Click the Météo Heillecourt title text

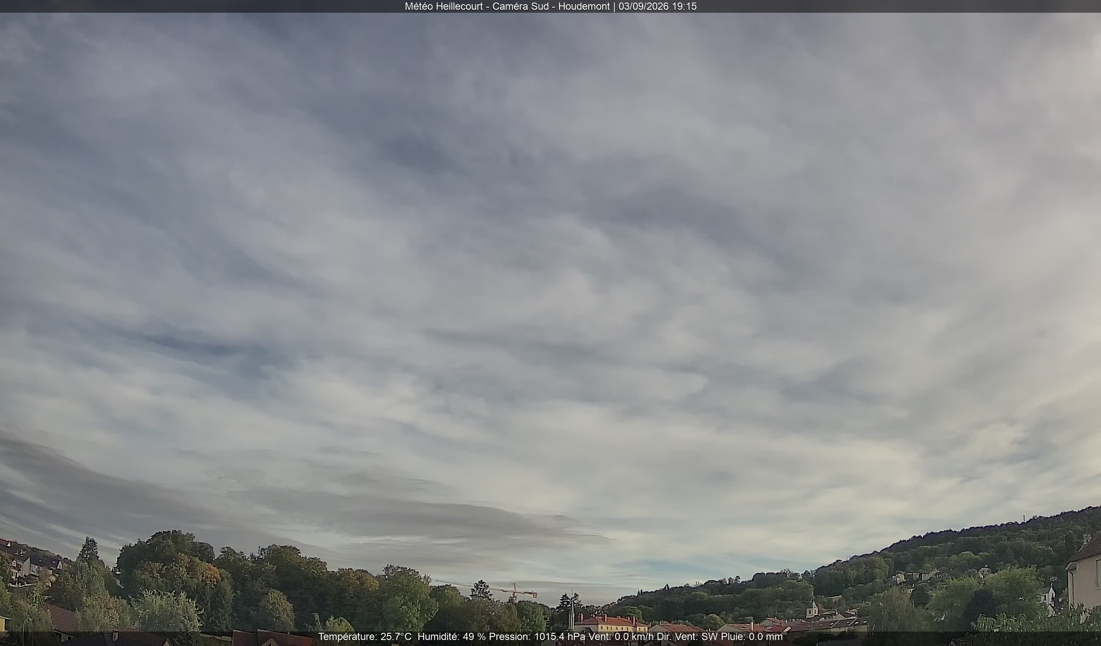pos(443,6)
